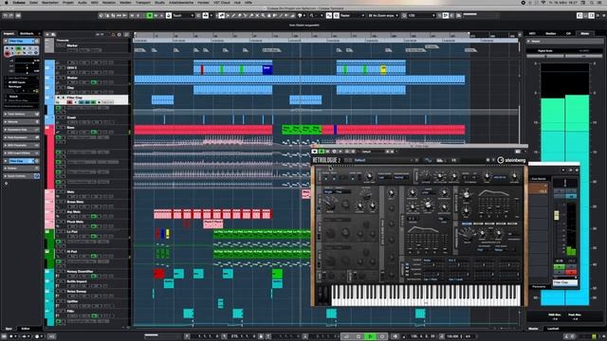Select the Zoom magnifier tool
This screenshot has width=607, height=341.
263,15
